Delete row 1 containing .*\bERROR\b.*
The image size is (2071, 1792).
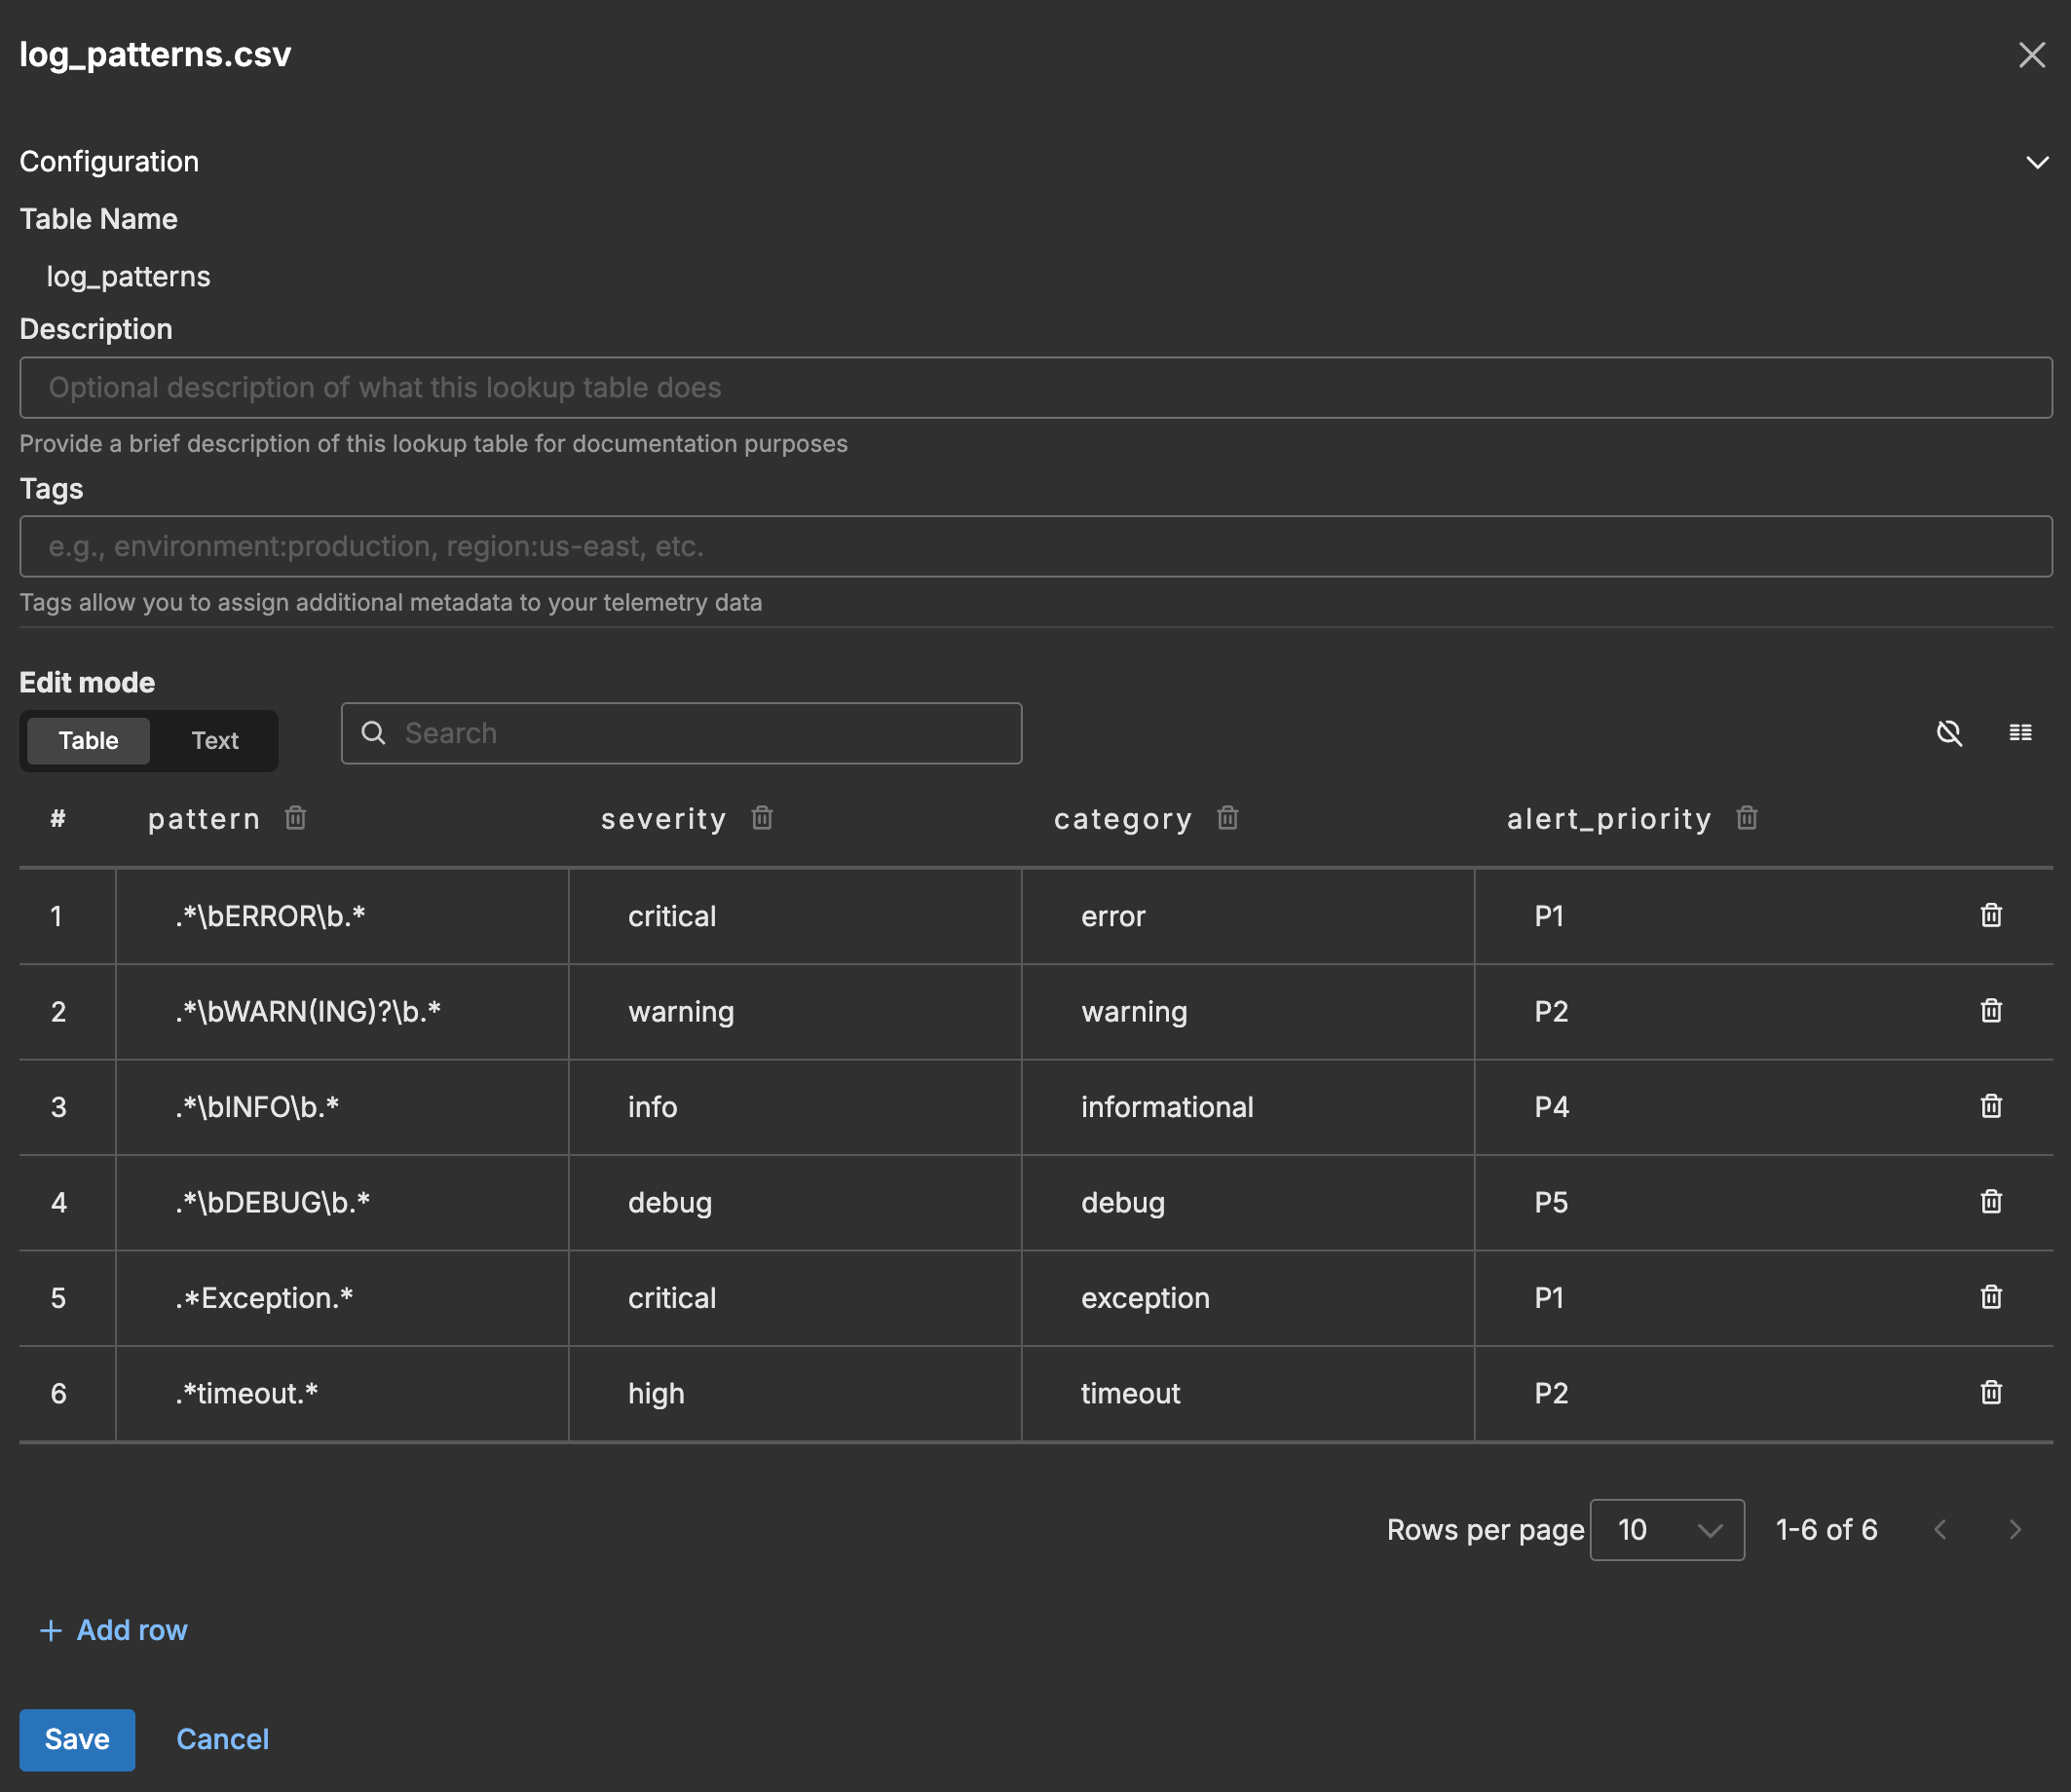tap(1991, 915)
